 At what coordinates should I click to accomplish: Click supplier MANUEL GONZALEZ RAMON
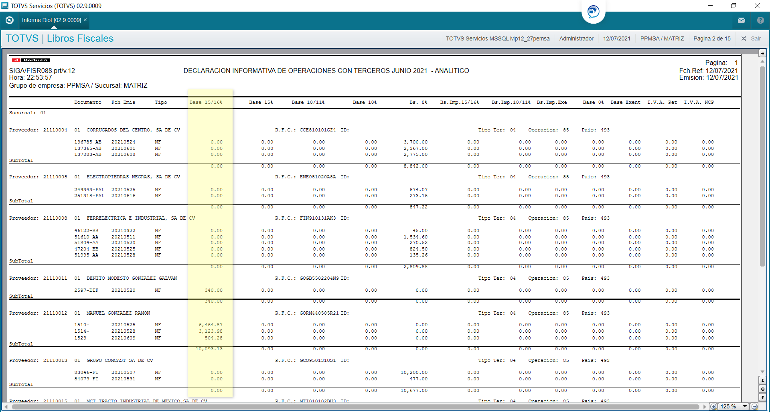[118, 313]
